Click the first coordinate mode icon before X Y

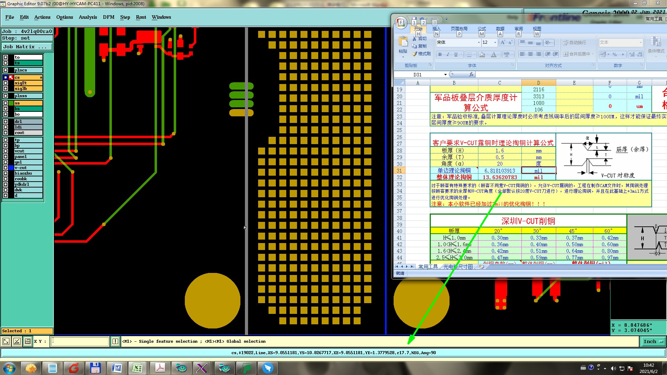(6, 342)
